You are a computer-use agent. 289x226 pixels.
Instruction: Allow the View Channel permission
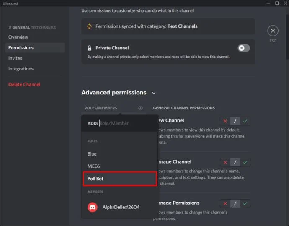point(245,121)
